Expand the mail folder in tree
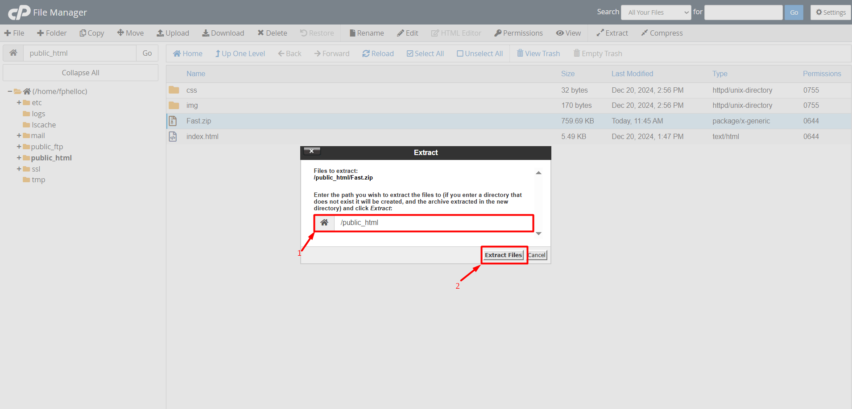The height and width of the screenshot is (409, 852). pyautogui.click(x=19, y=135)
